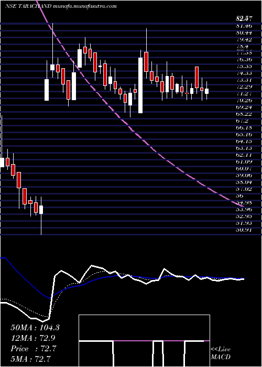
Task: Select the 80.44 price axis label
Action: click(244, 33)
